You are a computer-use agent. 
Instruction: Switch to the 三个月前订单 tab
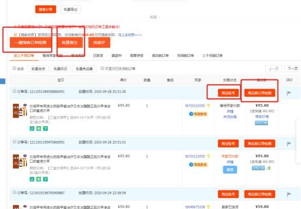click(x=212, y=56)
